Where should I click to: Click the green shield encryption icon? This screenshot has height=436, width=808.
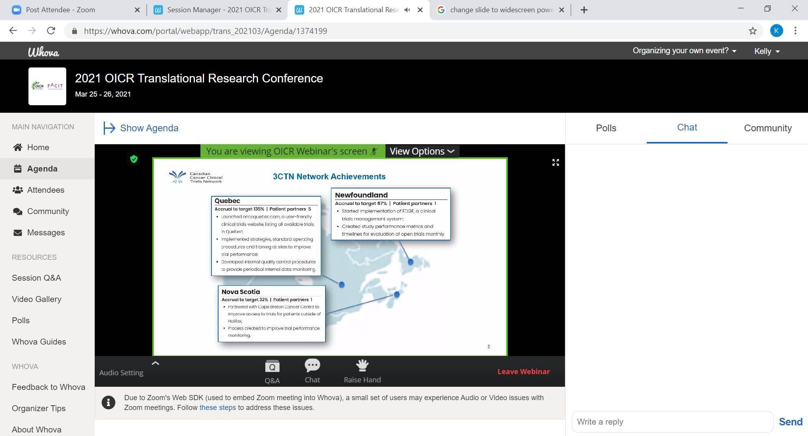(134, 159)
